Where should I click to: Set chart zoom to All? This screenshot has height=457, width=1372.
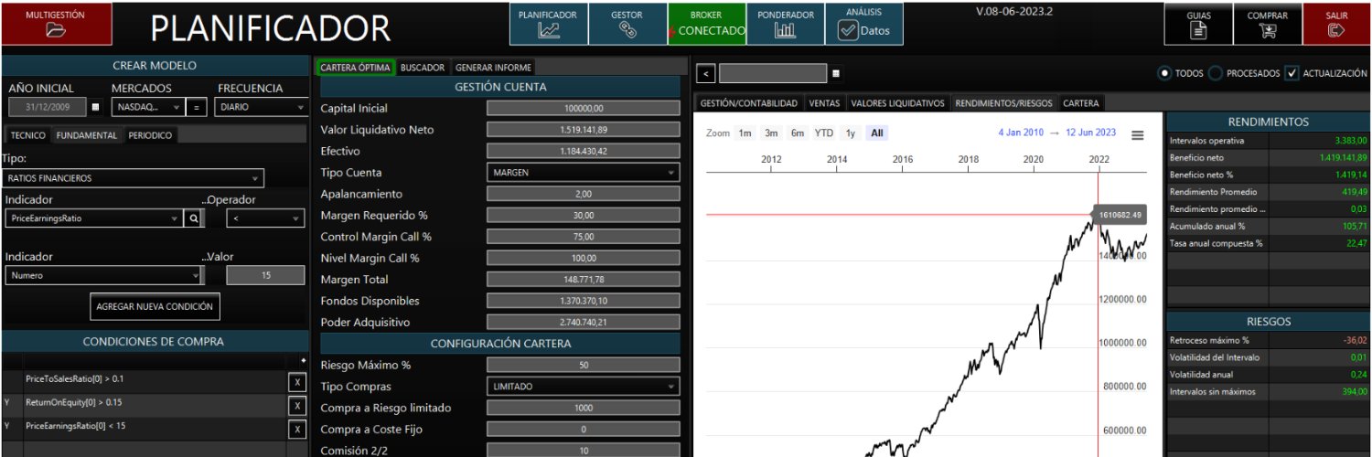click(x=877, y=133)
